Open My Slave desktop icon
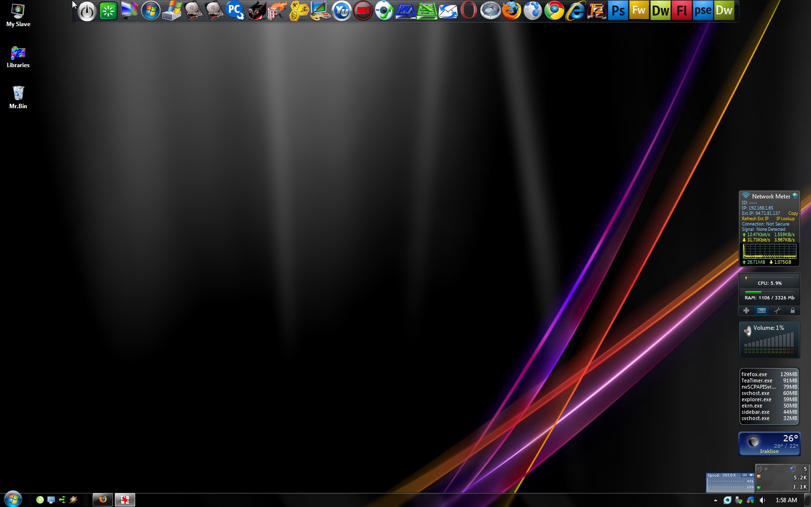The image size is (811, 507). pyautogui.click(x=18, y=15)
